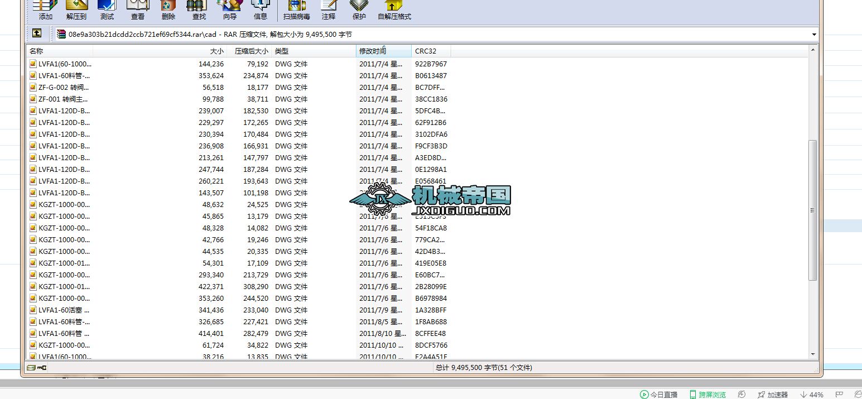Click CRC32 value 922B7967

pos(431,64)
